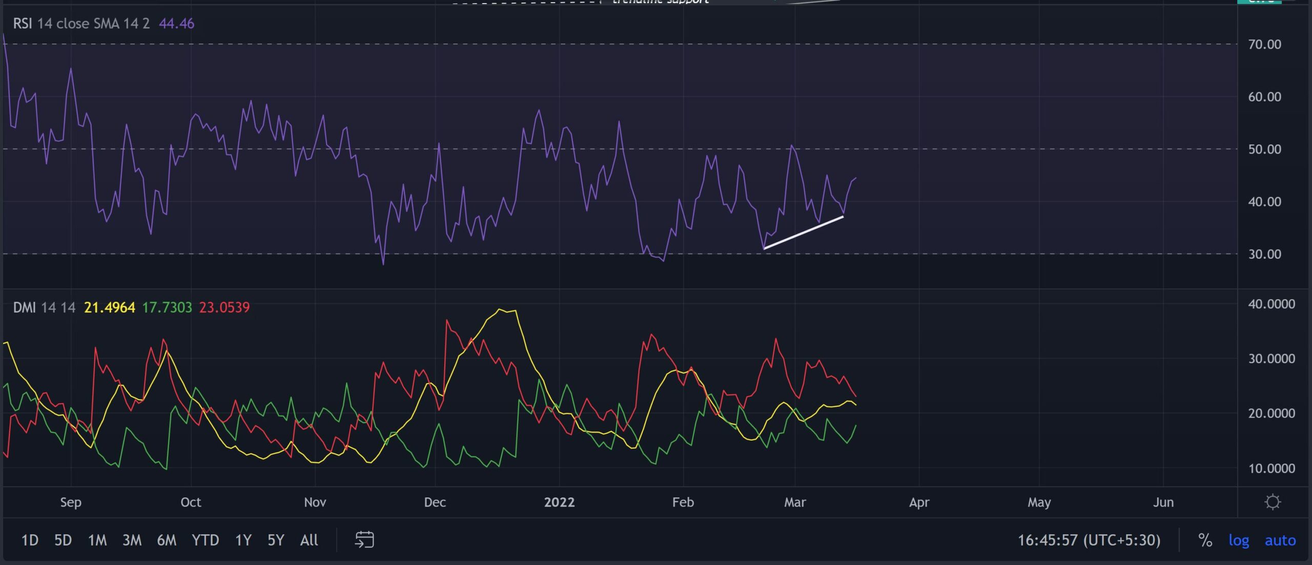The image size is (1312, 565).
Task: Open timezone menu showing UTC+5:30 clock
Action: 1089,540
